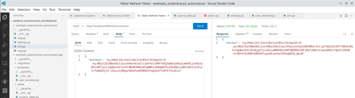This screenshot has width=355, height=98.
Task: Open Run and Debug view
Action: [x=5, y=45]
